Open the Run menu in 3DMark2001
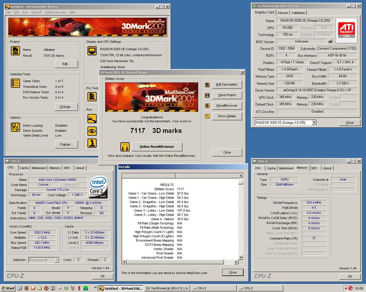 [x=25, y=12]
